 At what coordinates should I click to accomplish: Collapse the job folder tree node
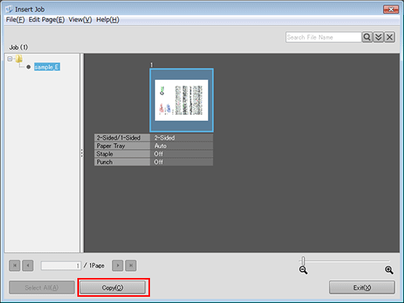(x=10, y=59)
